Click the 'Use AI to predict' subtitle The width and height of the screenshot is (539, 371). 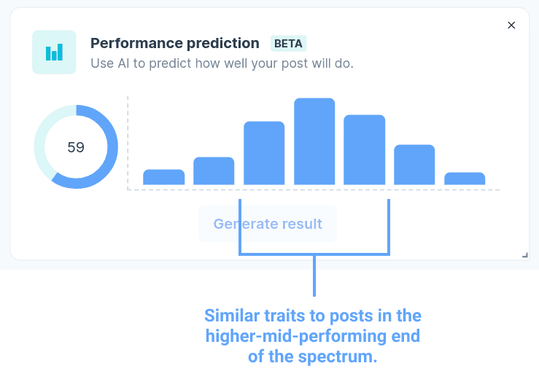click(222, 63)
